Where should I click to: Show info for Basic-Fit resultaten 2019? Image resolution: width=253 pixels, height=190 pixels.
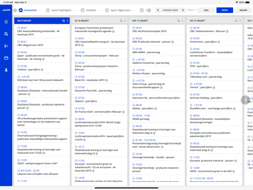pos(107,80)
